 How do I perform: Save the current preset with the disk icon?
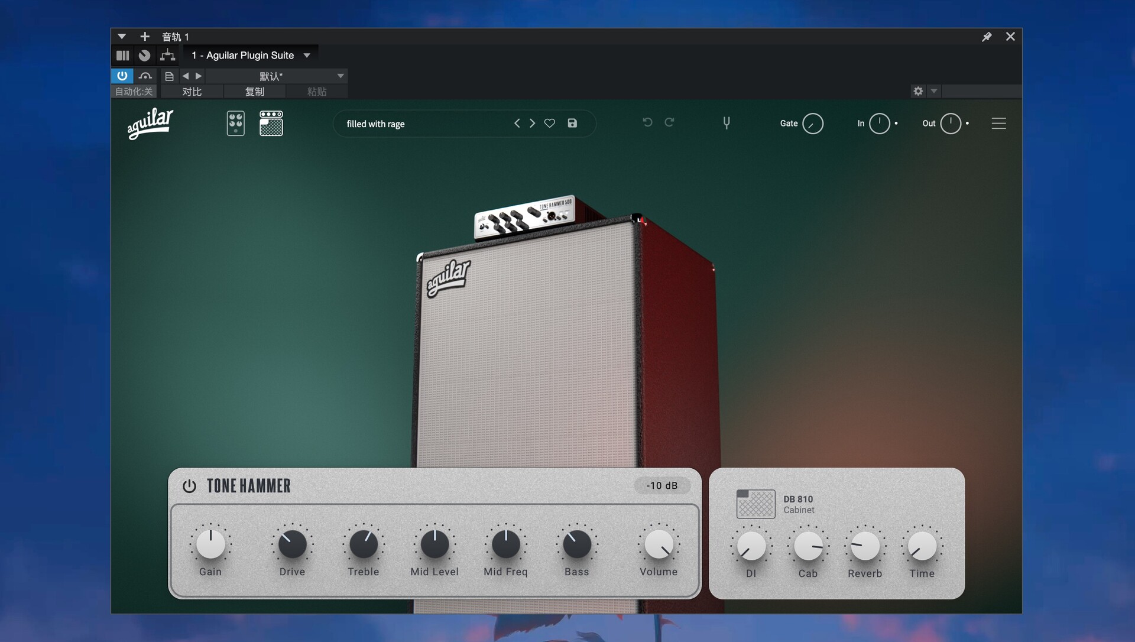(x=572, y=123)
